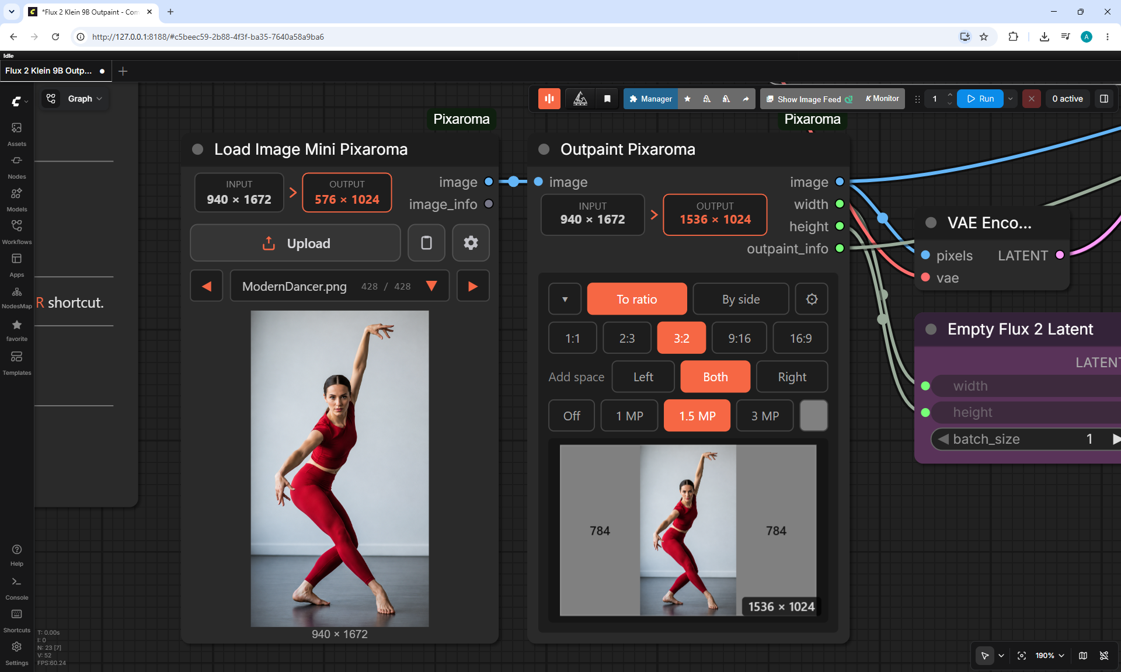Open the Apps sidebar panel
The height and width of the screenshot is (672, 1121).
(17, 264)
